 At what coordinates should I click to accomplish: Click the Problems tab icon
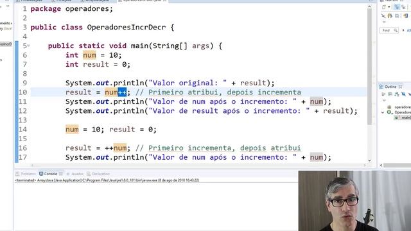coord(17,174)
